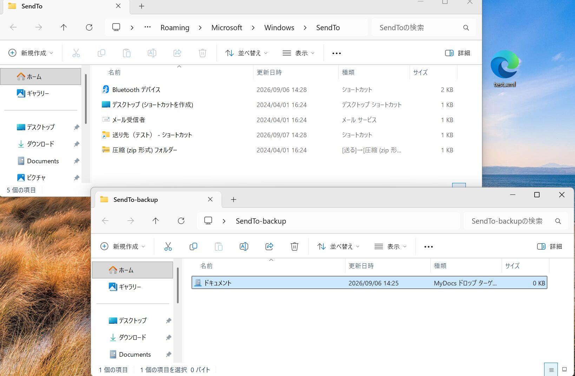Click PC icon in SendTo-backup address bar
This screenshot has height=376, width=575.
pyautogui.click(x=208, y=221)
